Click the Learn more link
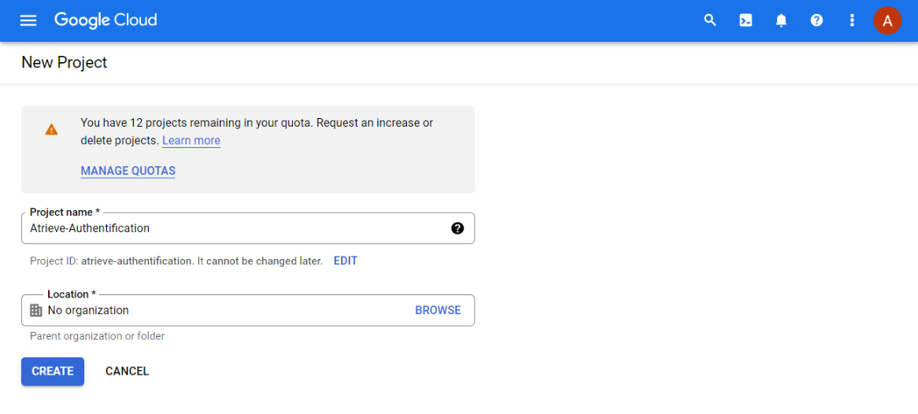The height and width of the screenshot is (414, 918). pyautogui.click(x=191, y=141)
